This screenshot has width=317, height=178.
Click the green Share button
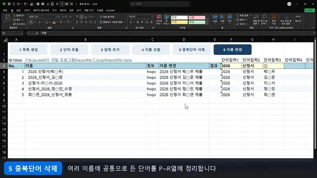click(x=310, y=10)
